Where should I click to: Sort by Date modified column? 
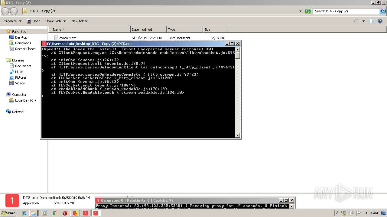[148, 30]
